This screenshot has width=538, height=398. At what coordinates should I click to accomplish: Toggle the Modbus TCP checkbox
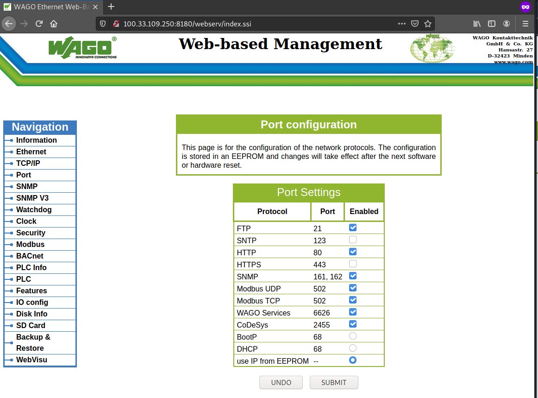(353, 300)
